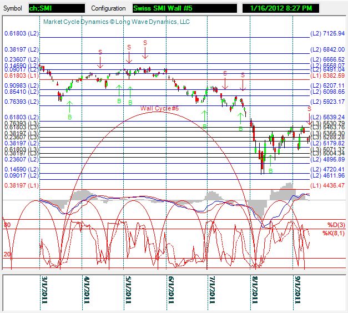Click the red (L1) 6382.59 price label
Screen dimensions: 348x313
[327, 75]
